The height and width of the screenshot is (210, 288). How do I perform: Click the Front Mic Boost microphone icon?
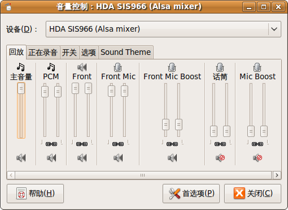(x=172, y=67)
